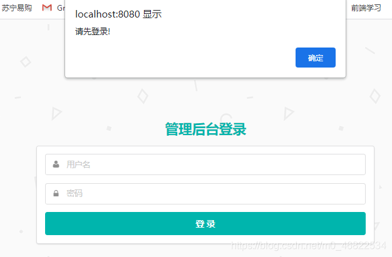Click the localhost:8080 显示 alert title
Image resolution: width=392 pixels, height=257 pixels.
[118, 14]
